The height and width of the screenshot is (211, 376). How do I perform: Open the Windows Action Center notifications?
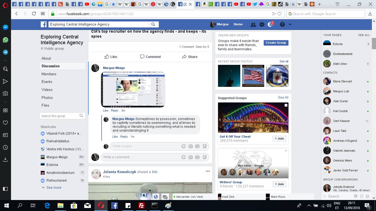[x=367, y=205]
